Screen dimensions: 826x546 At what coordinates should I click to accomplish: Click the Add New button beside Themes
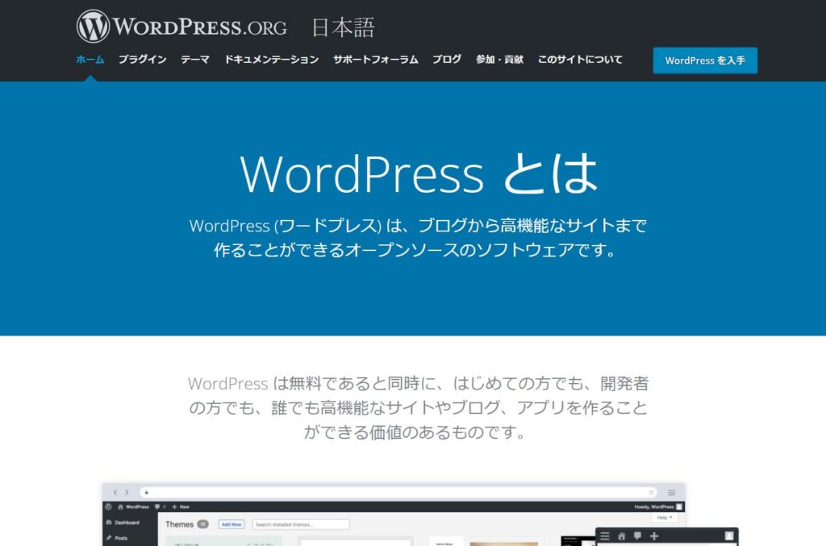(x=232, y=523)
